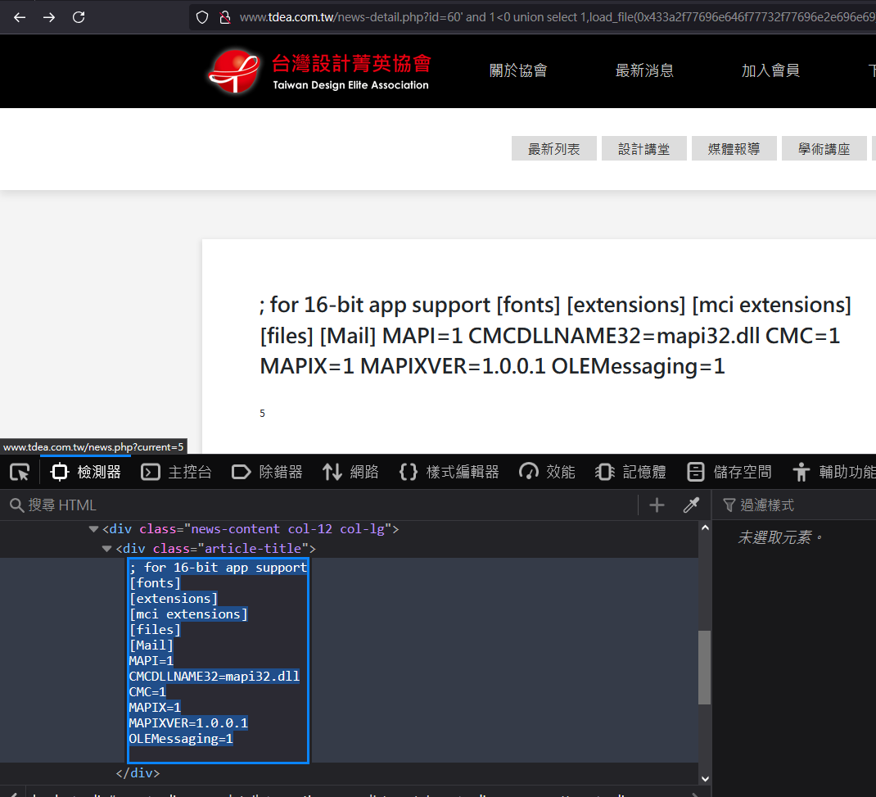Click the browser back arrow
876x797 pixels.
coord(20,17)
